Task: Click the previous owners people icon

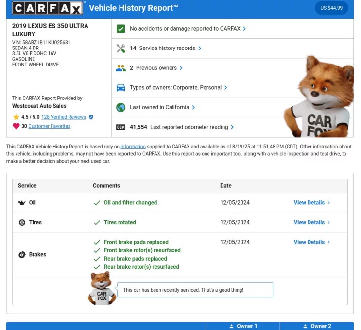Action: [121, 68]
